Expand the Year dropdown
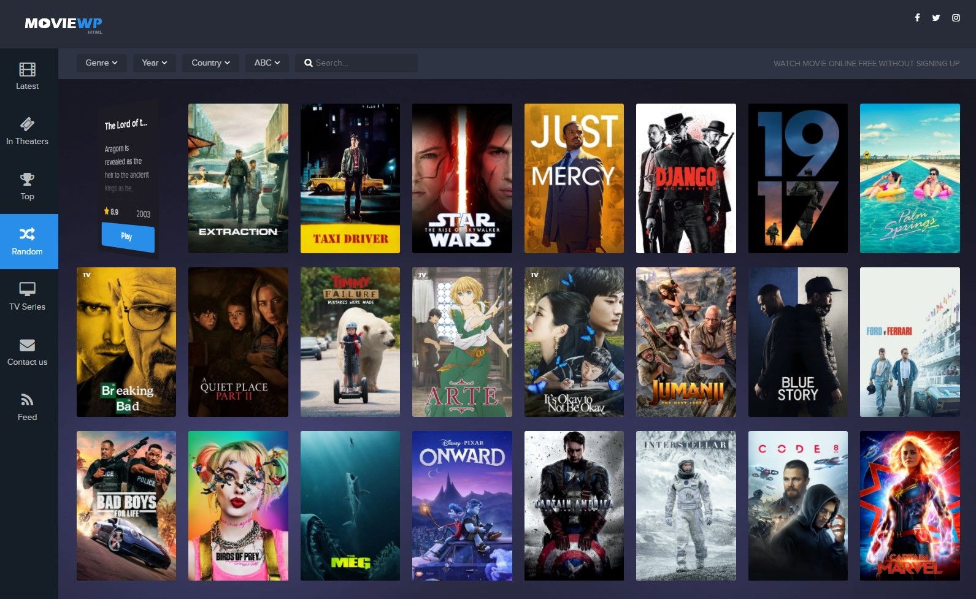This screenshot has height=599, width=976. (x=154, y=63)
